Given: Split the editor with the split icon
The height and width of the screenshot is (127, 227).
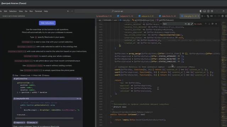Looking at the screenshot, I should pyautogui.click(x=226, y=16).
